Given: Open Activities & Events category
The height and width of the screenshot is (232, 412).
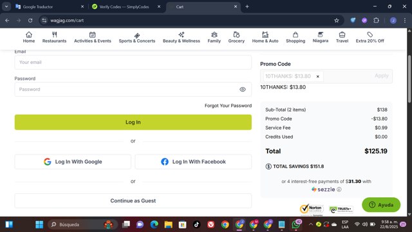Looking at the screenshot, I should [93, 37].
